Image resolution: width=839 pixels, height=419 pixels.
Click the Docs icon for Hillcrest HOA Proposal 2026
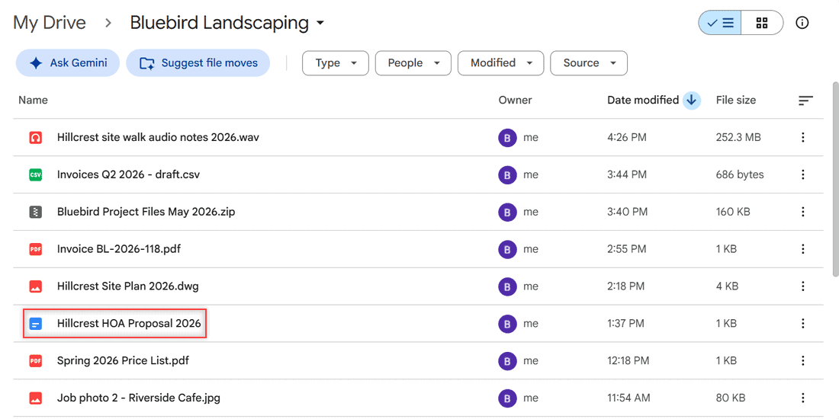coord(35,323)
